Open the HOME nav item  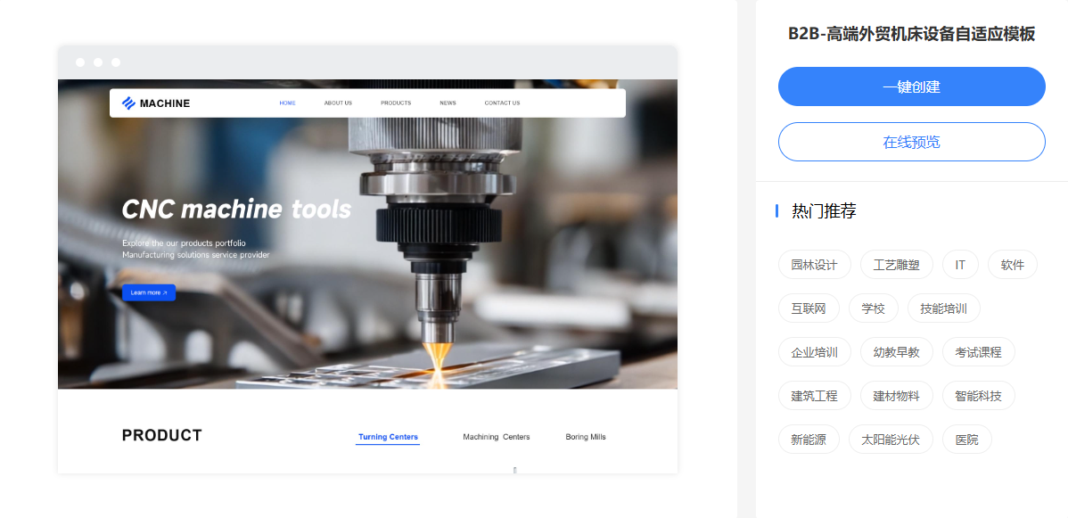tap(287, 103)
